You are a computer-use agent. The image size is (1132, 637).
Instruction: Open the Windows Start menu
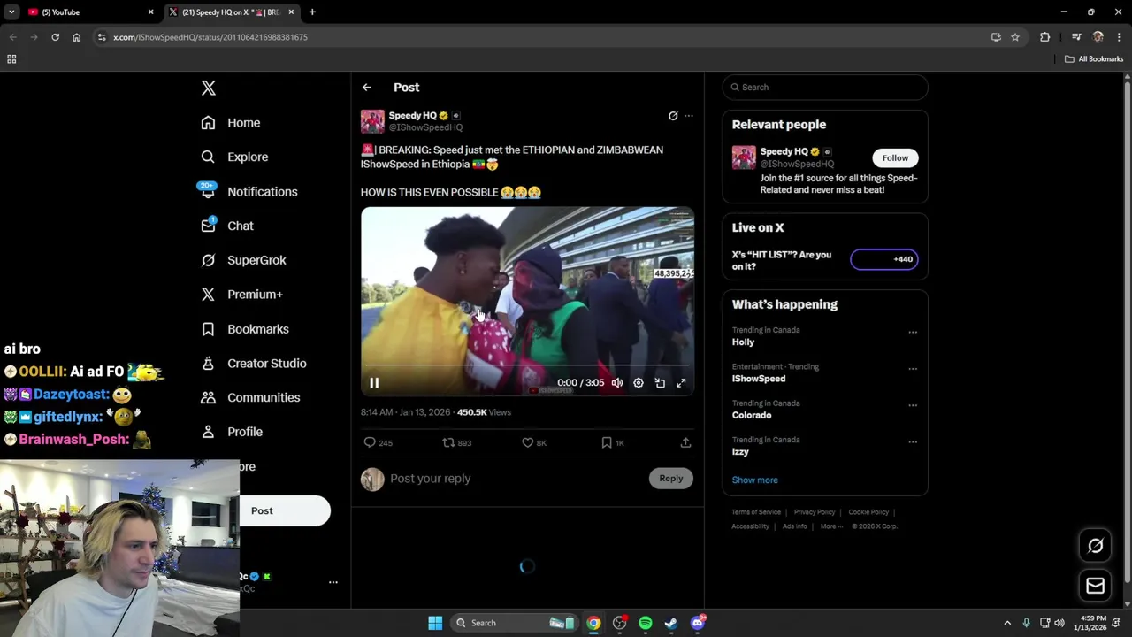tap(435, 623)
